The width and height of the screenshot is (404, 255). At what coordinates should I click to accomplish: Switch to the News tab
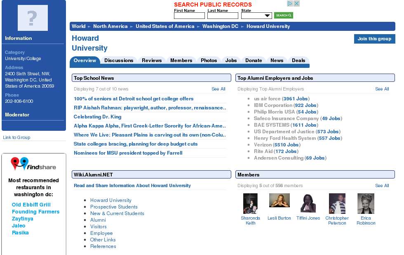pyautogui.click(x=277, y=60)
